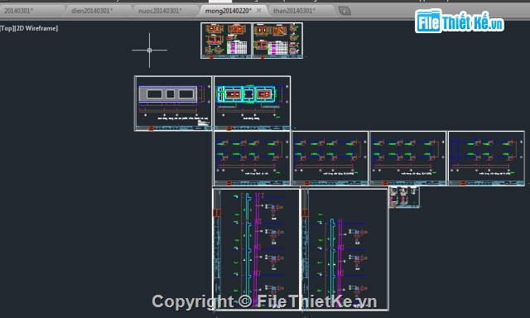
Task: Activate the mong20140220* drawing tab
Action: pyautogui.click(x=229, y=11)
